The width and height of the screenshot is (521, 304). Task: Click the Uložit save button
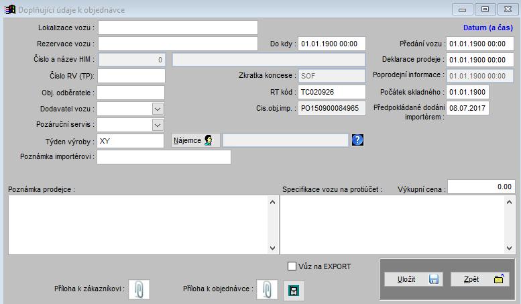tap(414, 279)
